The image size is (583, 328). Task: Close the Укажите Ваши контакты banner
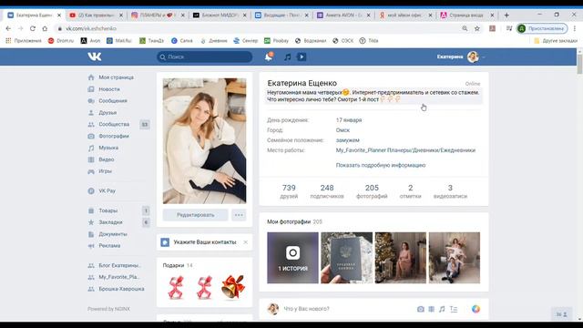tap(245, 242)
